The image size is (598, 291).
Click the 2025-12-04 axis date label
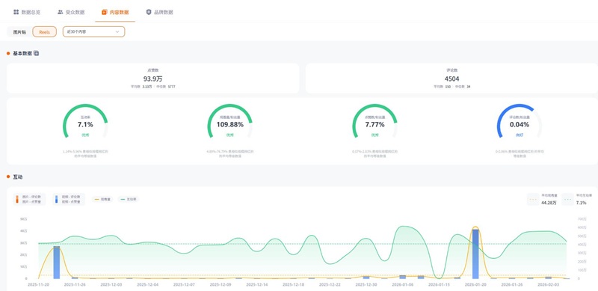tap(148, 284)
